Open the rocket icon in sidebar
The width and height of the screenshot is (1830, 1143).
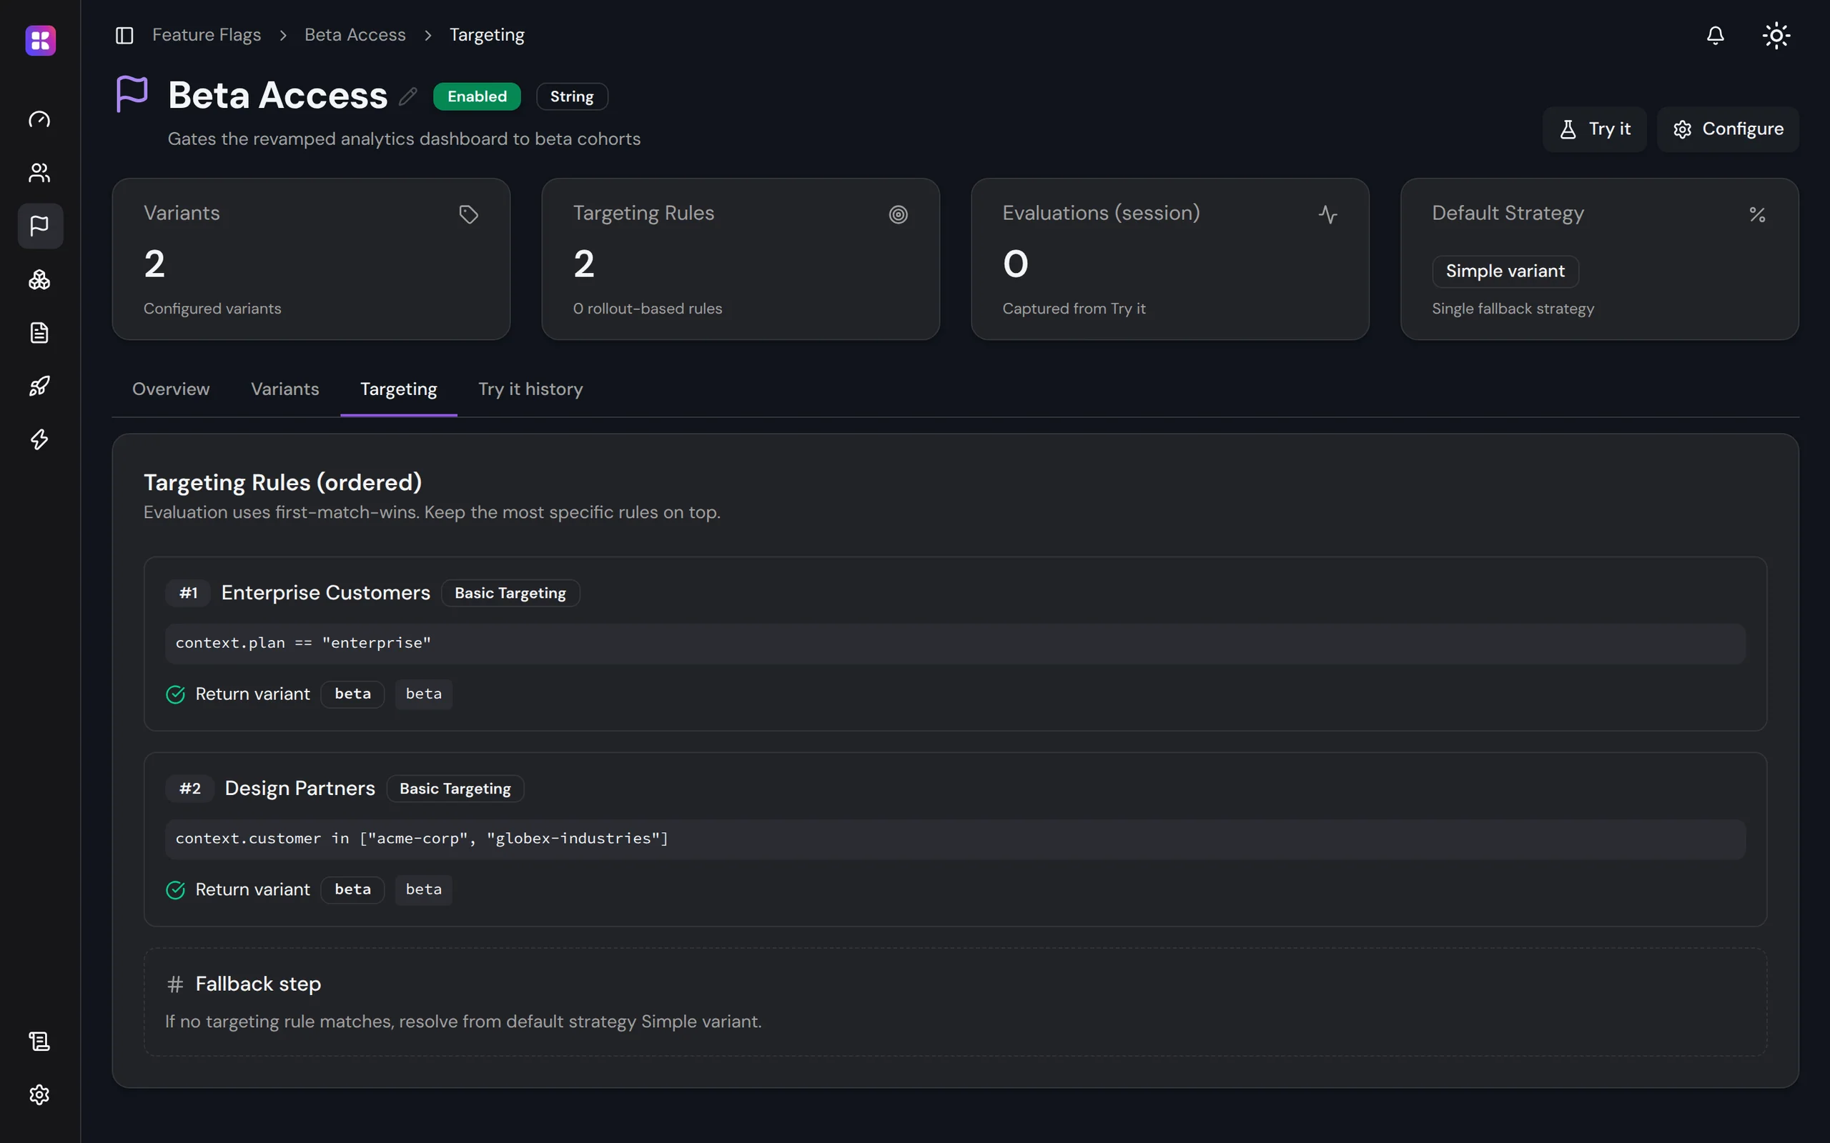(x=39, y=386)
